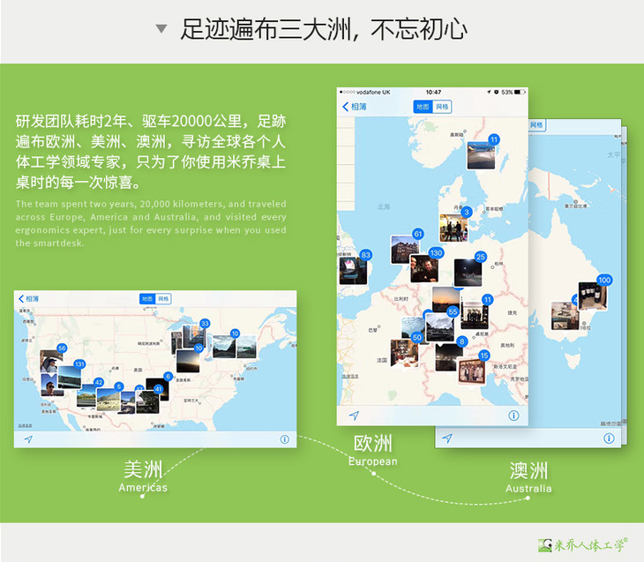Open the wine bottles photo thumbnail on the Australia map

pyautogui.click(x=592, y=296)
